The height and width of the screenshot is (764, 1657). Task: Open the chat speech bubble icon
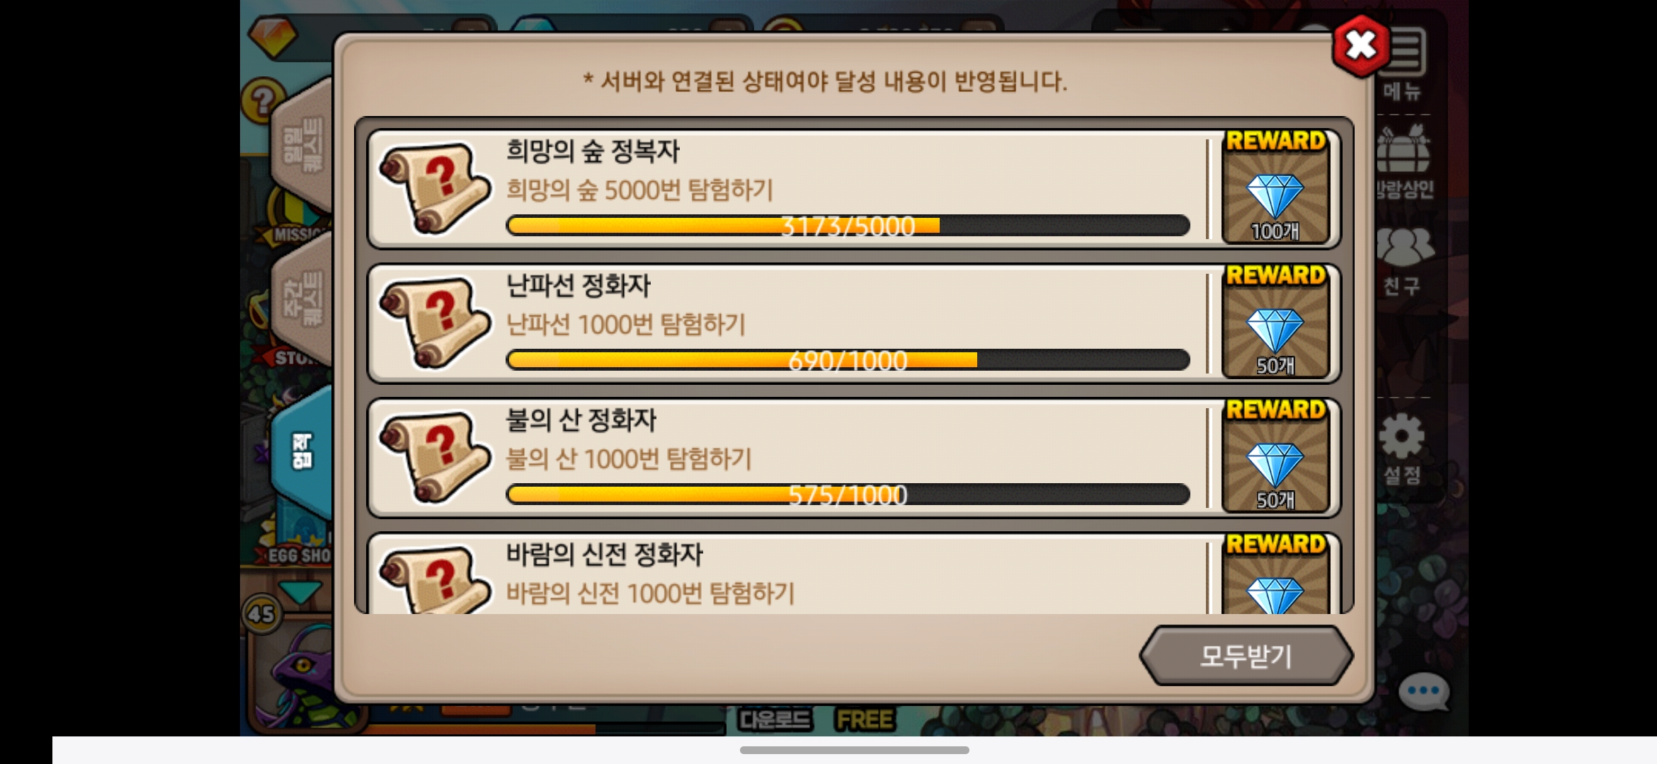[x=1423, y=692]
